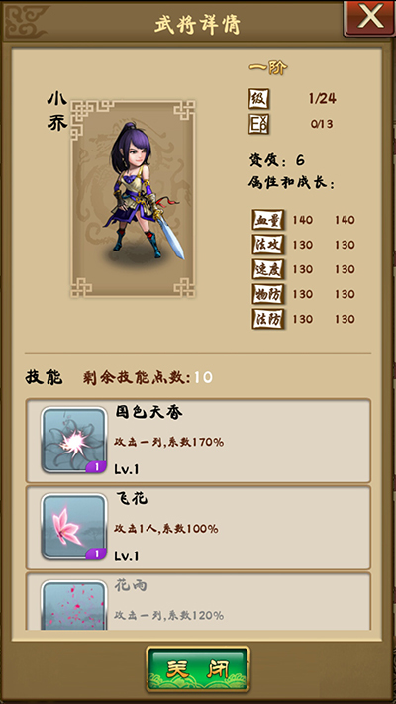Tap the level badge on 飞花 icon
Viewport: 396px width, 704px height.
(96, 553)
